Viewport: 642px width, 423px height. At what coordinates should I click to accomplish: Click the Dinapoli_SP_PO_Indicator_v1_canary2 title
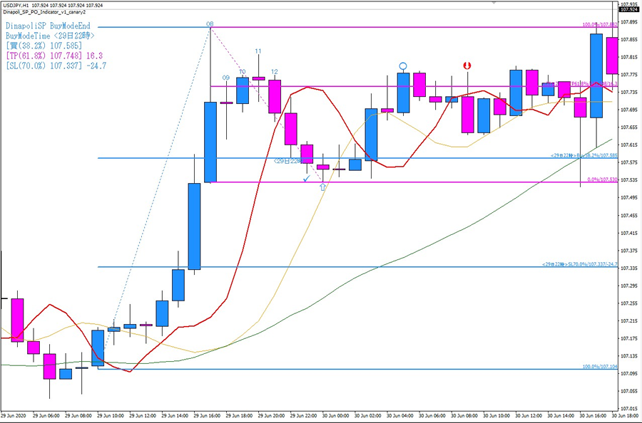tap(44, 12)
